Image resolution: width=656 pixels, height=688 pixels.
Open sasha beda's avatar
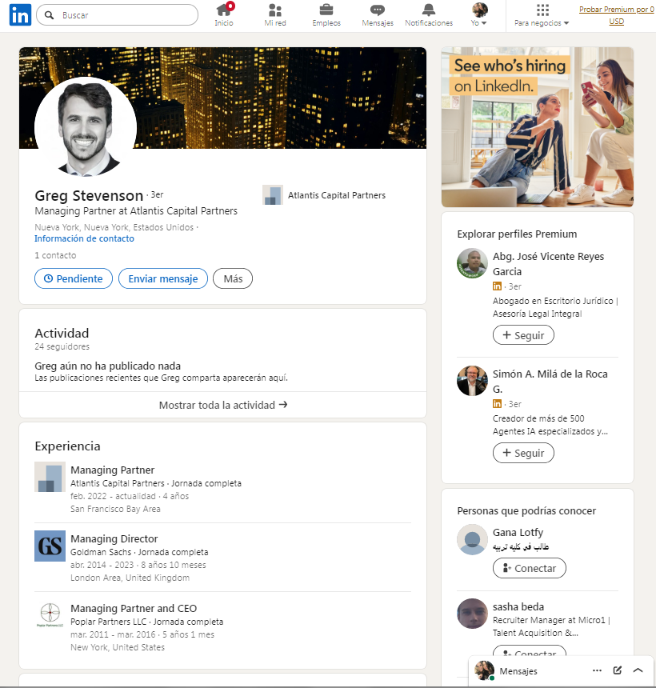pos(472,614)
